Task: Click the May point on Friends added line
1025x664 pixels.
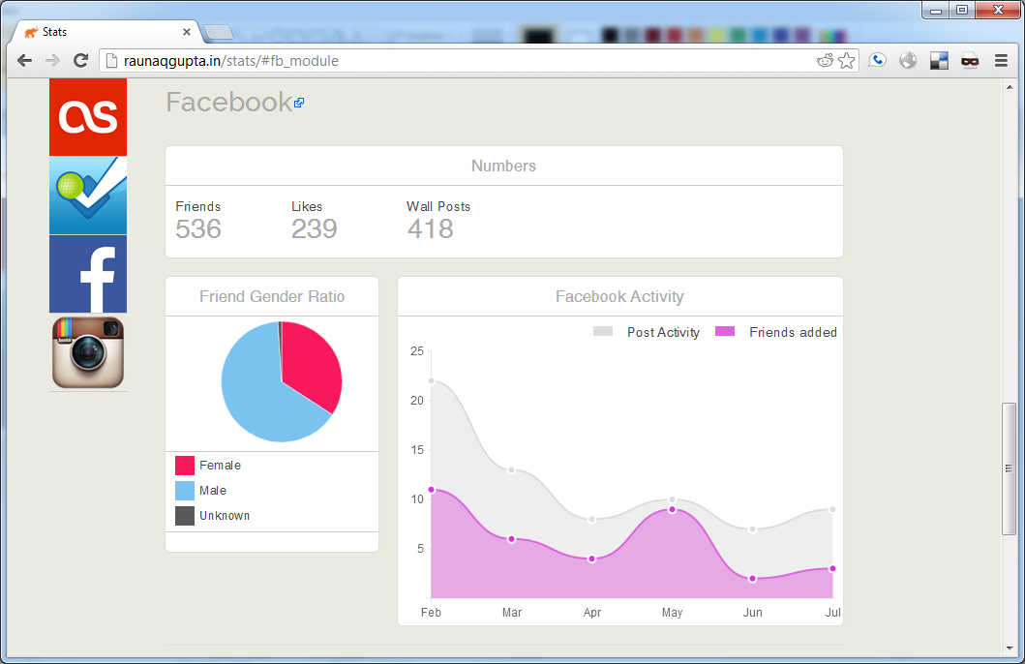Action: 672,510
